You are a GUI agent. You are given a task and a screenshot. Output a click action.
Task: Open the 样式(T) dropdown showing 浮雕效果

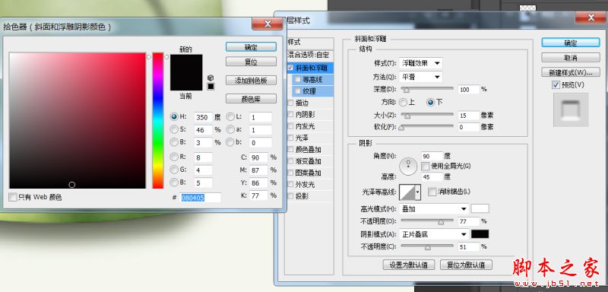point(421,63)
